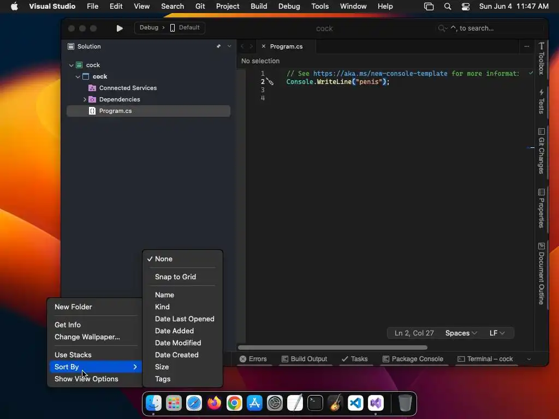Image resolution: width=559 pixels, height=419 pixels.
Task: Click the Dependencies folder icon
Action: point(92,99)
